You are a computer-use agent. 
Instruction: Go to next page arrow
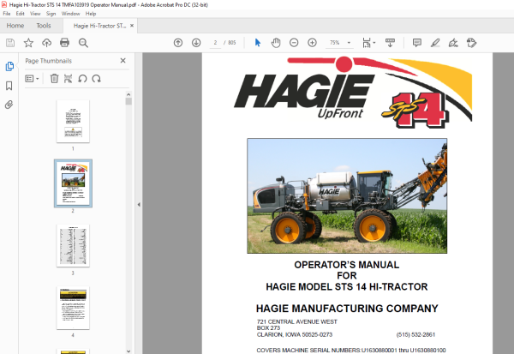coord(196,43)
